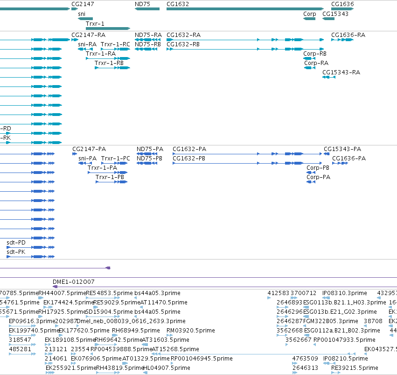The image size is (397, 375).
Task: Click EST RE39215.5prime label
Action: coord(355,368)
